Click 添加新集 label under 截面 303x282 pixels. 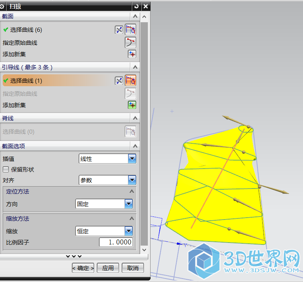click(14, 54)
